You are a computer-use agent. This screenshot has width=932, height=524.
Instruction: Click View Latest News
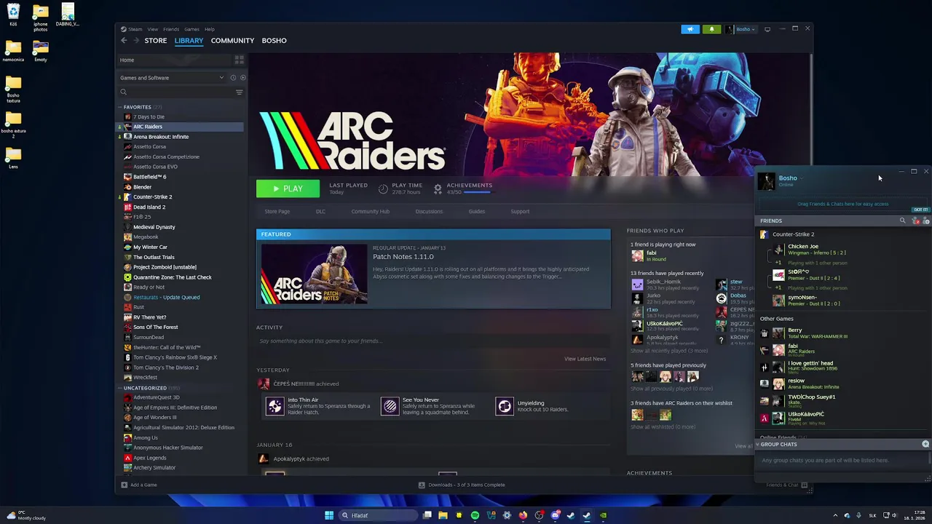click(x=585, y=359)
